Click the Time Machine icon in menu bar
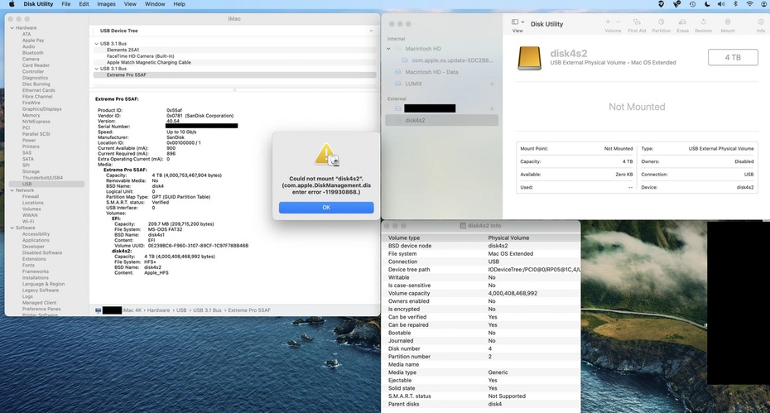Viewport: 770px width, 413px height. coord(692,4)
